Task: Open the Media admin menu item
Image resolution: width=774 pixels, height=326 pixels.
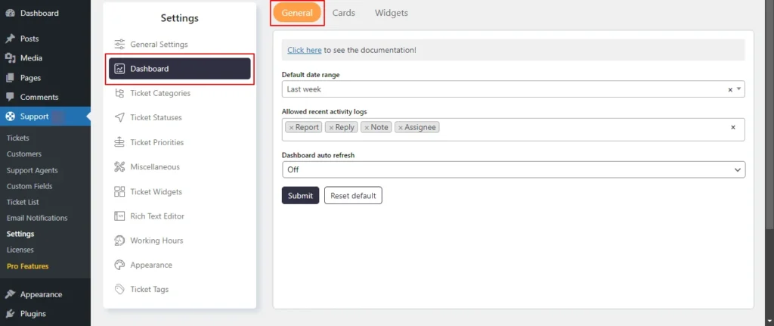Action: pos(45,58)
